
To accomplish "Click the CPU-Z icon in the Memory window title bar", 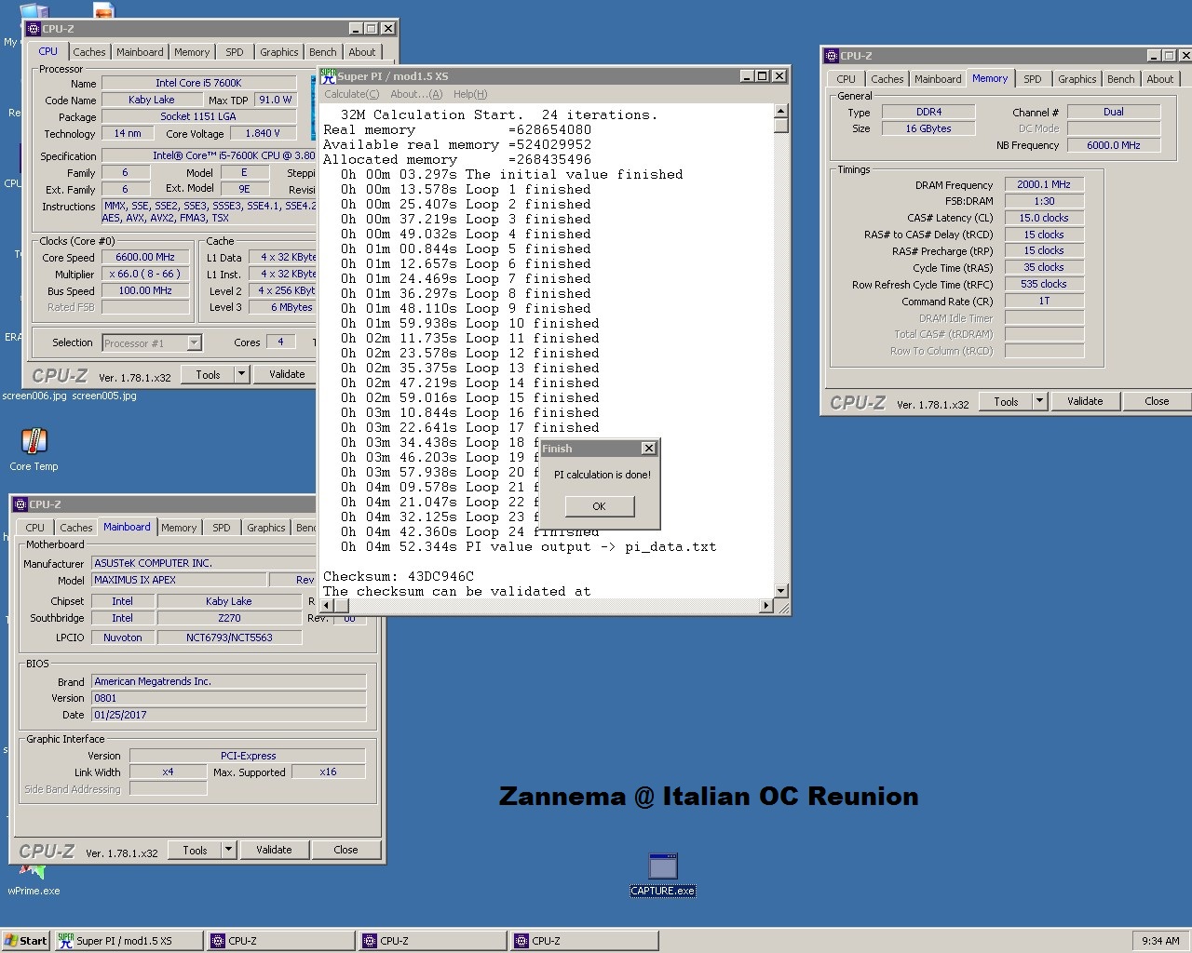I will pyautogui.click(x=833, y=56).
